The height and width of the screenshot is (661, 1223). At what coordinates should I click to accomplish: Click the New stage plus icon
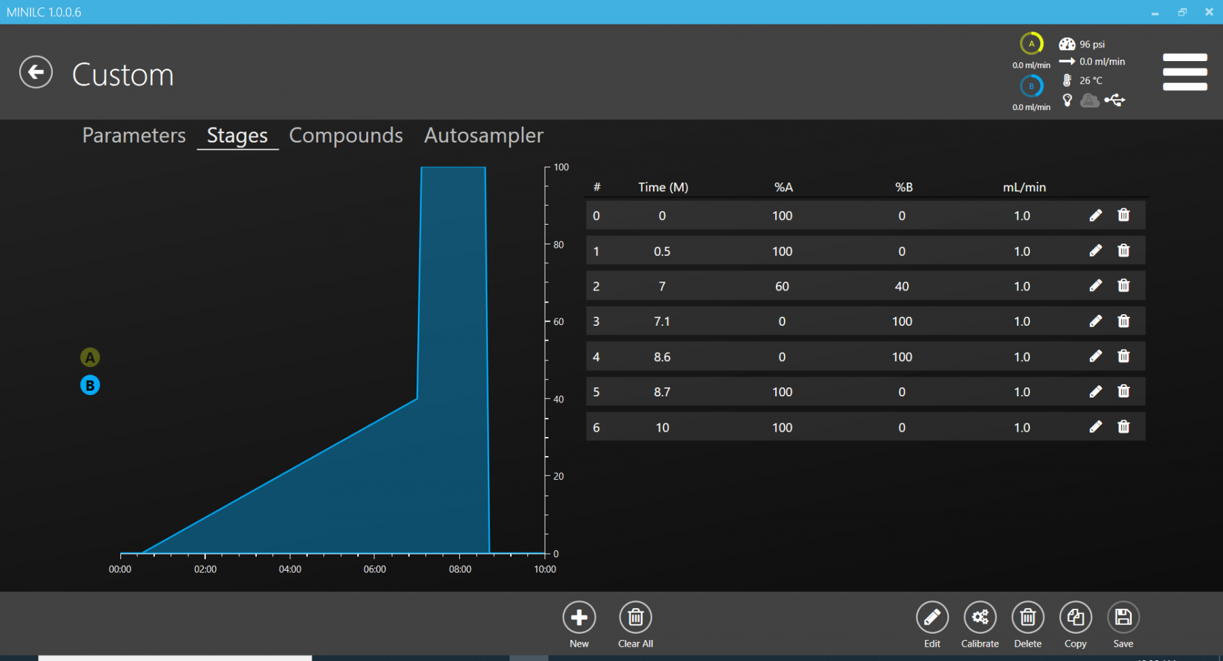point(579,618)
